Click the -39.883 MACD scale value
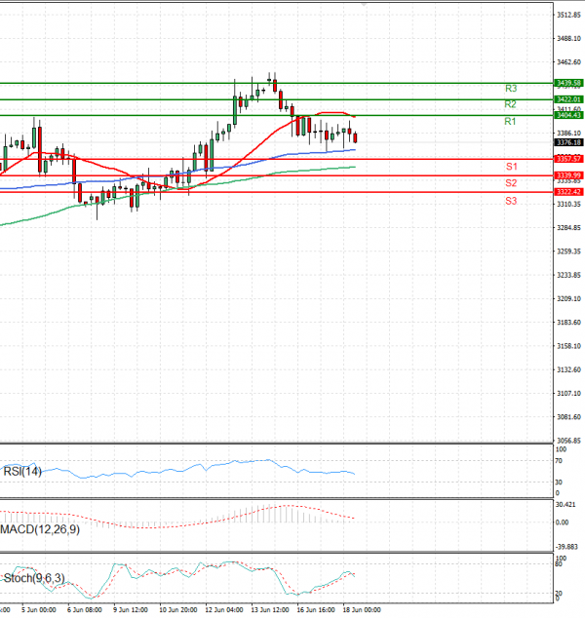Viewport: 585px width, 618px height. [x=566, y=547]
